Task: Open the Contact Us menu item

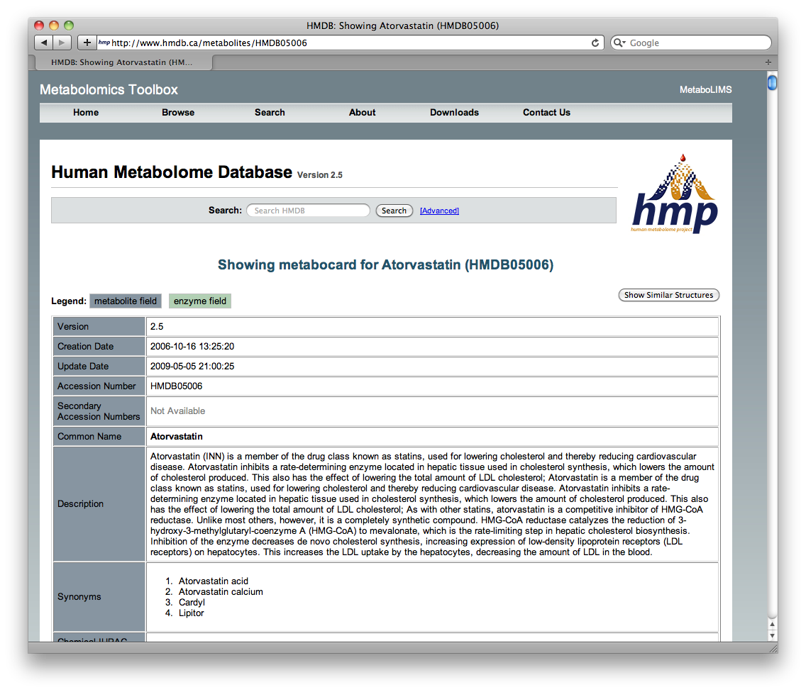Action: 546,113
